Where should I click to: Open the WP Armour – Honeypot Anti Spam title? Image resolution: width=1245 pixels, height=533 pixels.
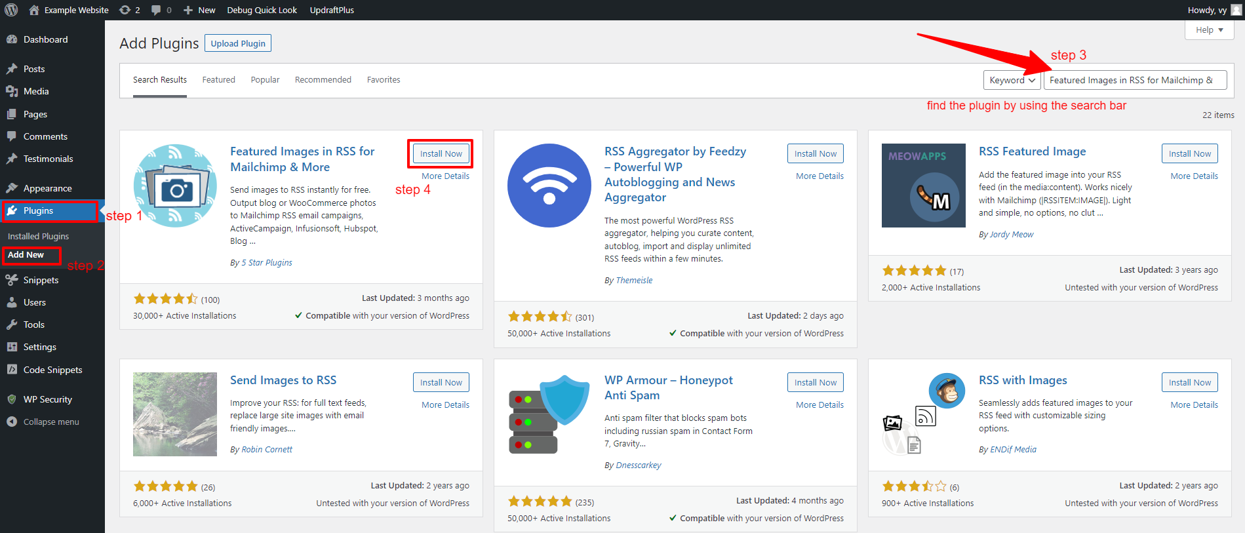click(x=669, y=387)
